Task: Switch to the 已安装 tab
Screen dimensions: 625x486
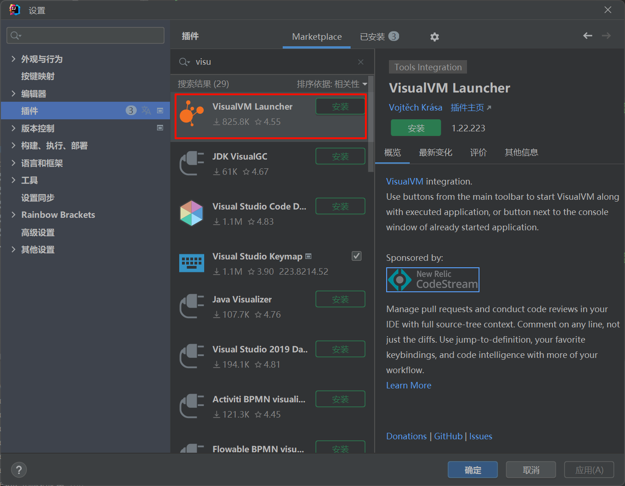Action: point(379,37)
